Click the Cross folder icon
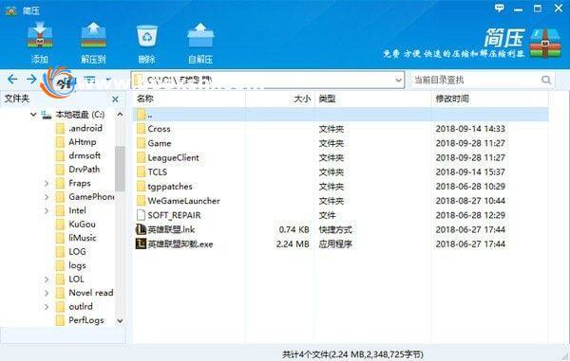Viewport: 570px width, 361px height. coord(141,129)
